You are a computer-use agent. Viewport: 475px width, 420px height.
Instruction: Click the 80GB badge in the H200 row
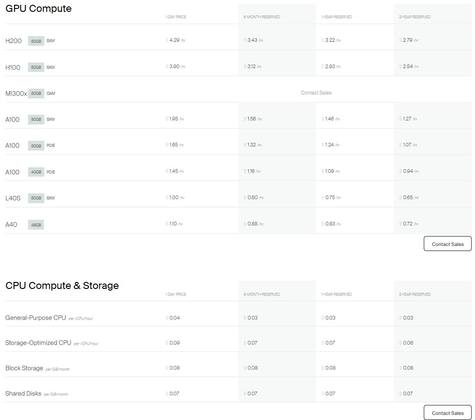[x=36, y=41]
